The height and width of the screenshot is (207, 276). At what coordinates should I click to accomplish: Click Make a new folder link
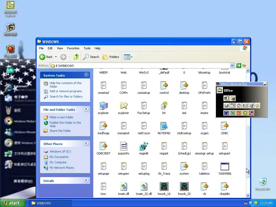coord(61,117)
